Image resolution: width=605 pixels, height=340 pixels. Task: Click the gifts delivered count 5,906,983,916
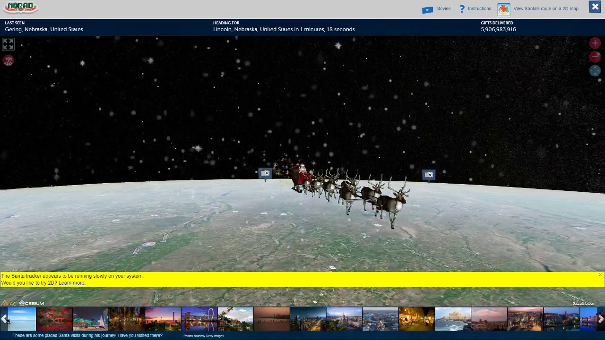(498, 29)
